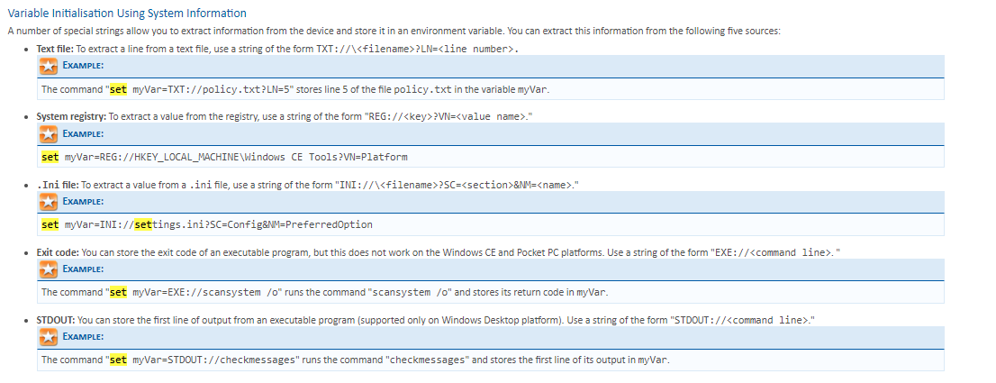Viewport: 996px width, 383px height.
Task: Click the star icon in the Text file example
Action: coord(47,67)
